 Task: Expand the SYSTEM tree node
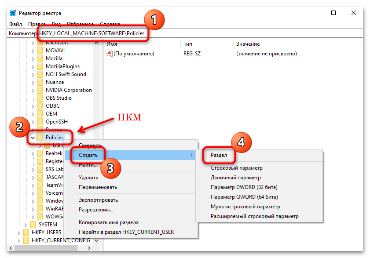pyautogui.click(x=26, y=225)
